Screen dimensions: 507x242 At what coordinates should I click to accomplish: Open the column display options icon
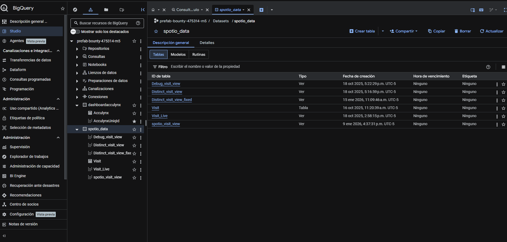tap(504, 67)
